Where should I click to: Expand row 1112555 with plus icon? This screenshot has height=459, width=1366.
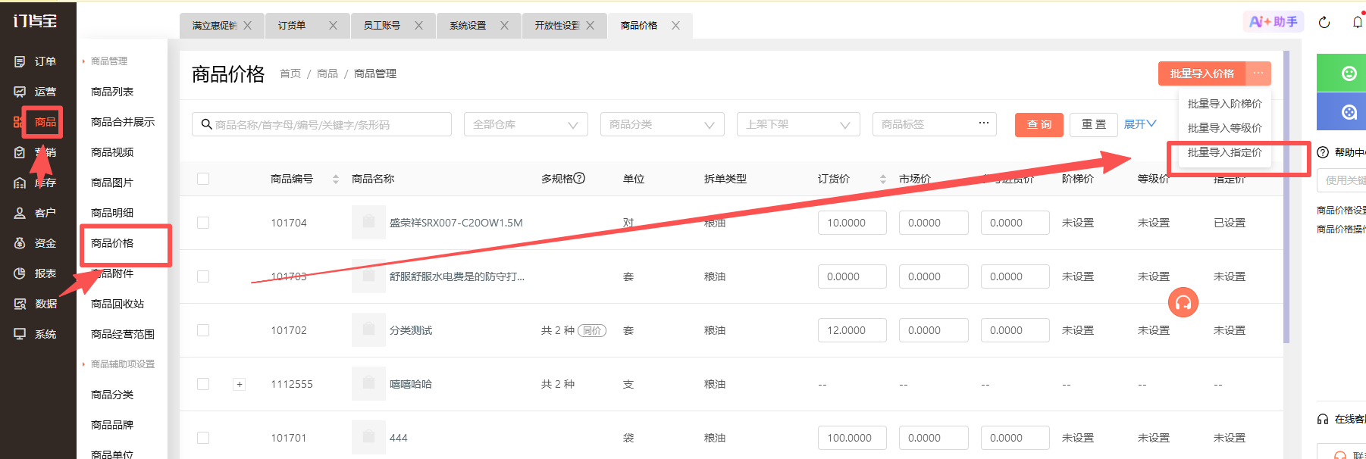[240, 385]
